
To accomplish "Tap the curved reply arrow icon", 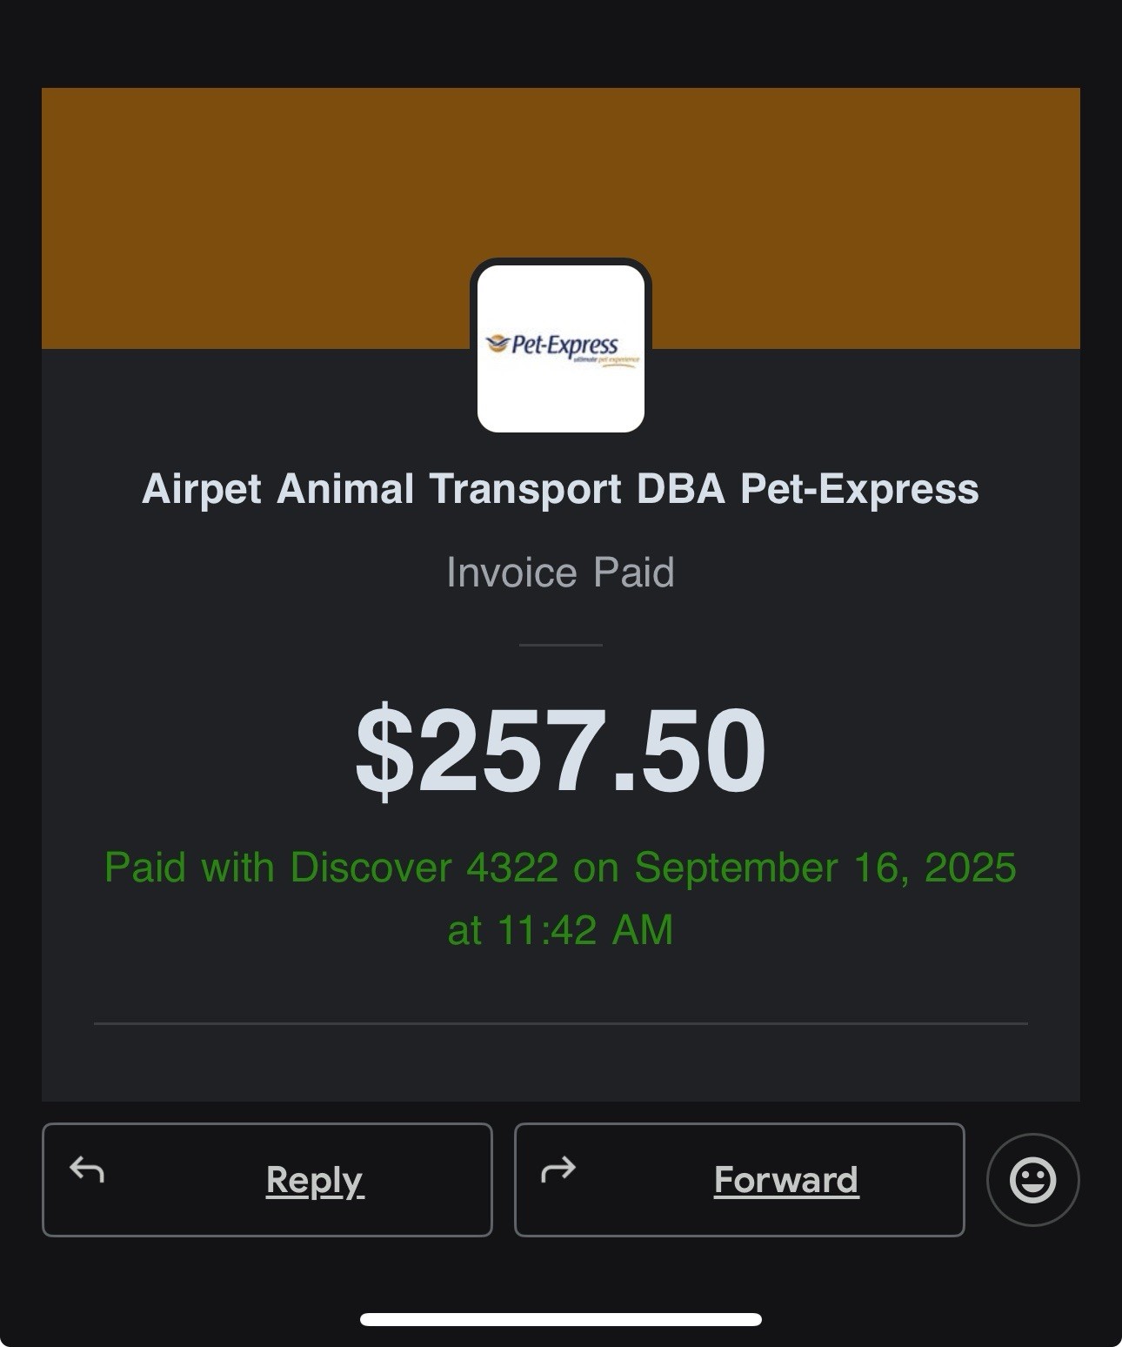I will [x=87, y=1170].
